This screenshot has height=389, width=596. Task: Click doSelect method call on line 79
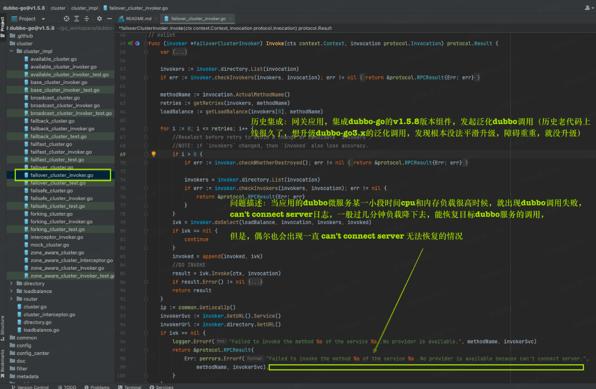[x=226, y=222]
